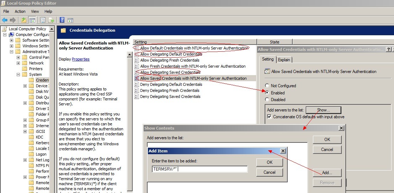This screenshot has height=193, width=394.
Task: Click the Export List toolbar icon
Action: 51,20
